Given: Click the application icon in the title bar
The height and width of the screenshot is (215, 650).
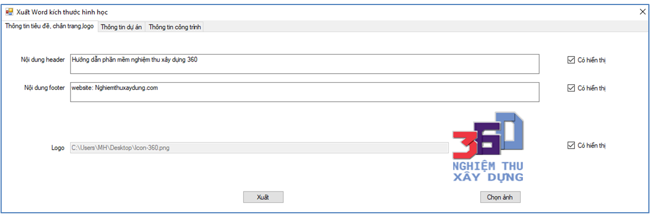Looking at the screenshot, I should (9, 12).
